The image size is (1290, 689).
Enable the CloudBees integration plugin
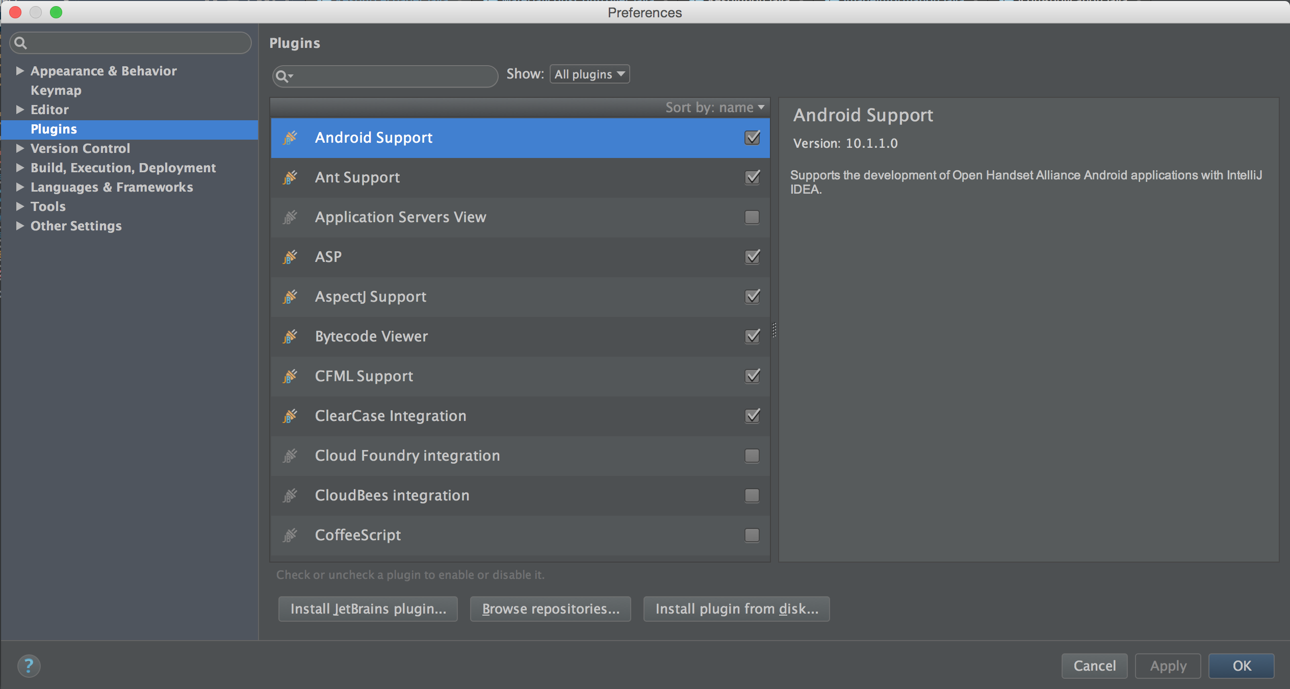pos(752,495)
